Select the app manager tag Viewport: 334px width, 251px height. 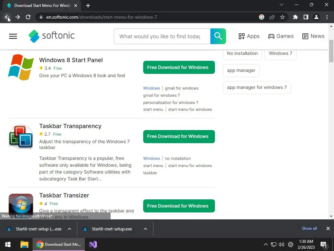coord(241,71)
